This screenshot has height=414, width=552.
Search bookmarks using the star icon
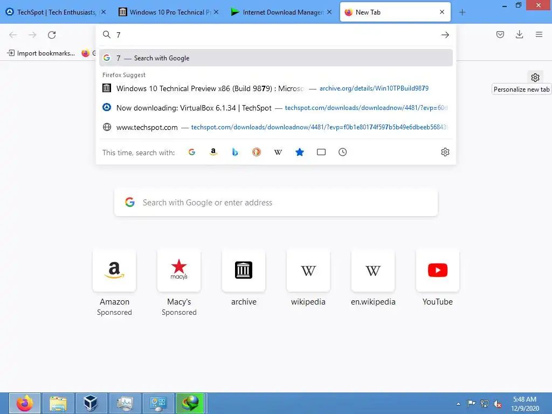300,152
